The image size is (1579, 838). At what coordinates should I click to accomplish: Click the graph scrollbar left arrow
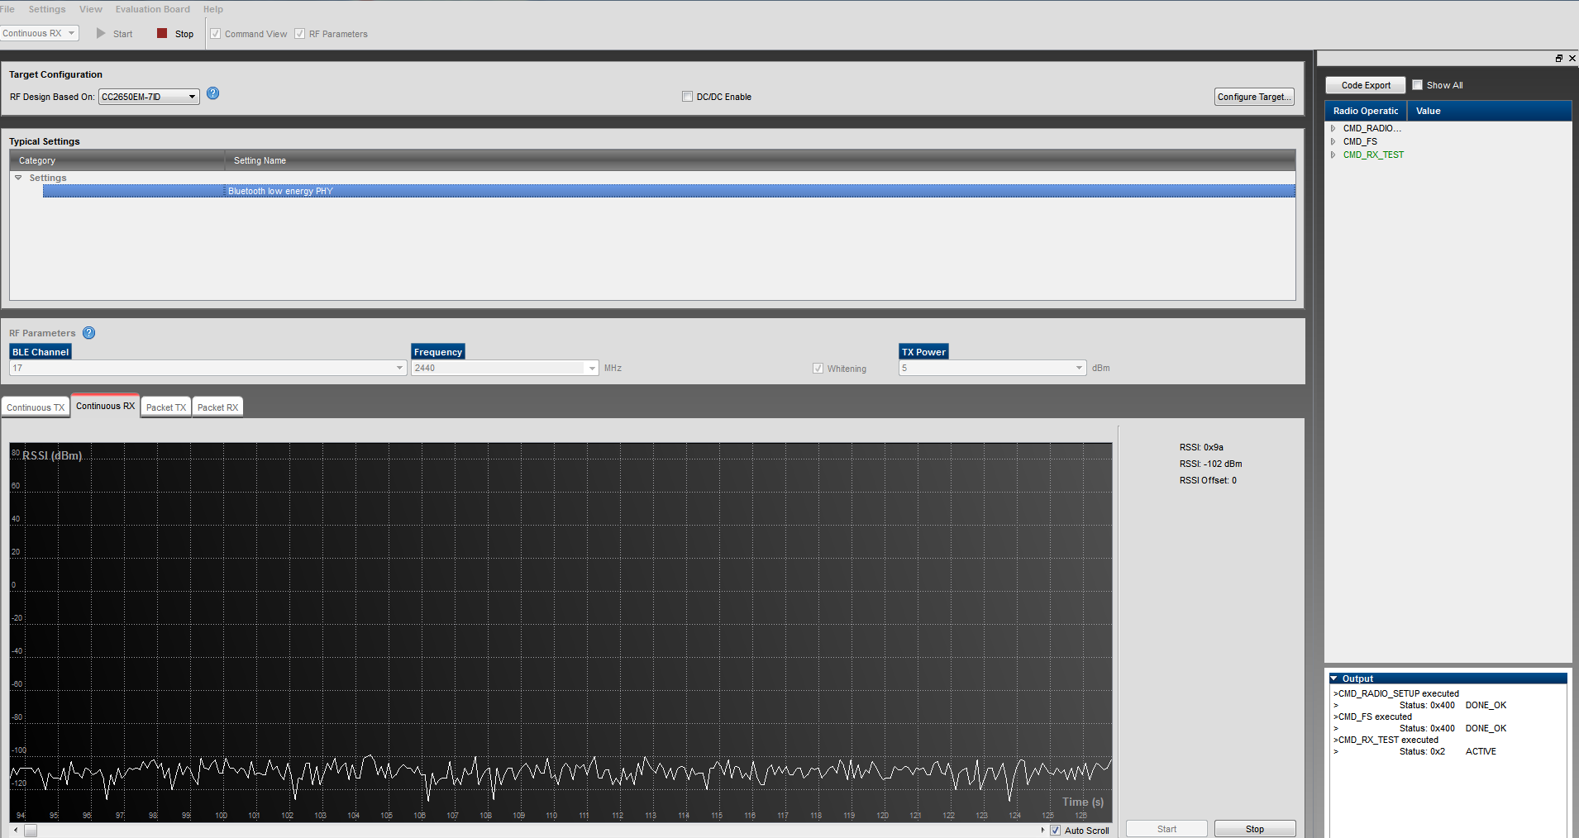click(x=16, y=831)
